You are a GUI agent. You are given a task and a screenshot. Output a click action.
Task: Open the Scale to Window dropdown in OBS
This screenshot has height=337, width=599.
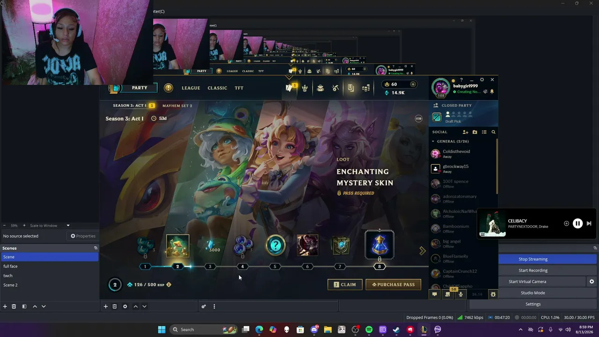(x=50, y=226)
